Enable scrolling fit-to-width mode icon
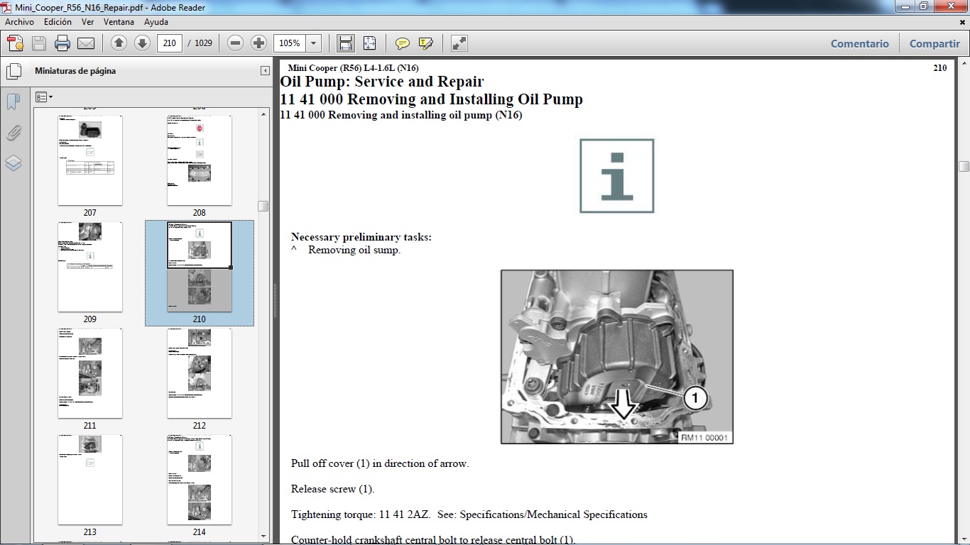This screenshot has height=545, width=970. click(x=346, y=43)
